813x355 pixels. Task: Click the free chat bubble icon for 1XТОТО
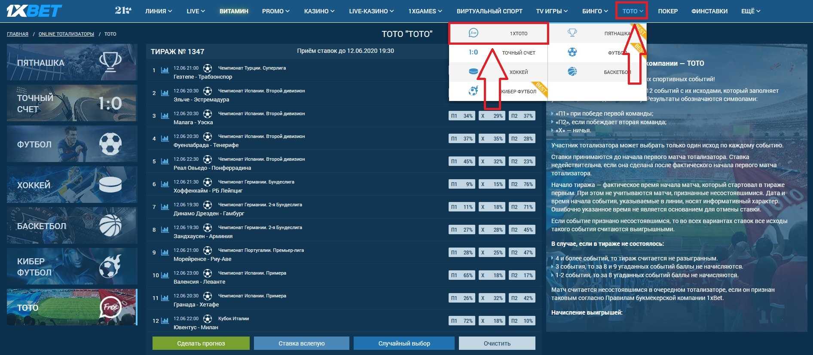473,33
